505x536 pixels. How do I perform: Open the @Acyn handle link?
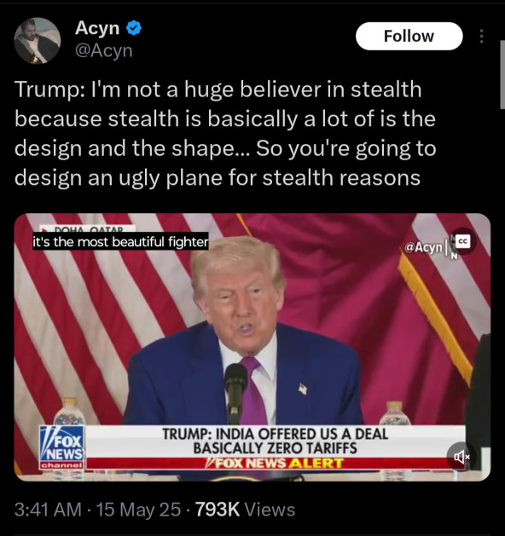point(104,51)
